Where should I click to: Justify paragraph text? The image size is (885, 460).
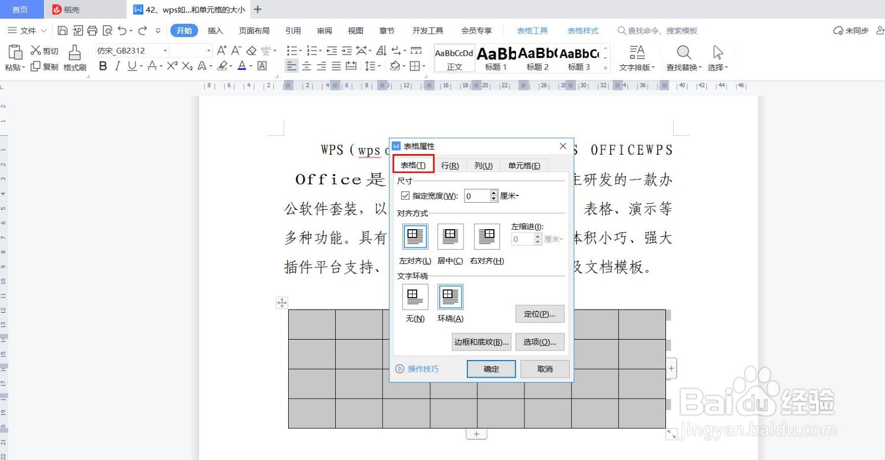(x=336, y=66)
